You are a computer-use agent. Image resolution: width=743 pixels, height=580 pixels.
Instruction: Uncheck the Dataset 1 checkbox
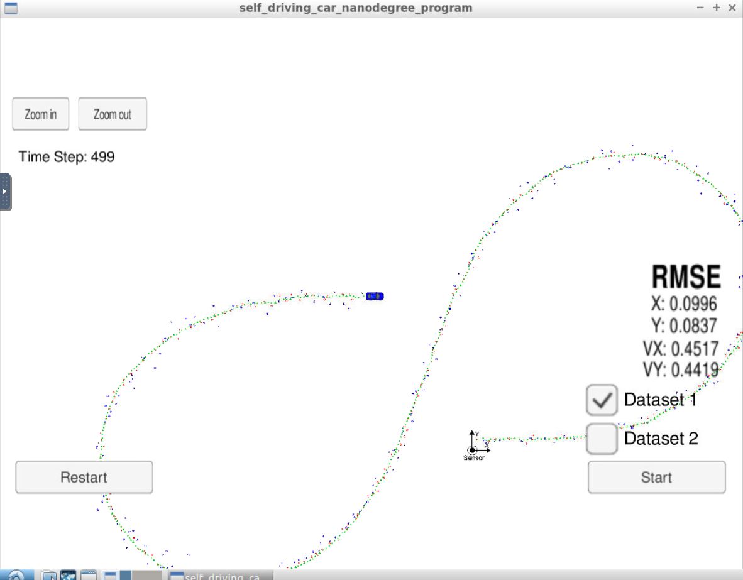(601, 400)
